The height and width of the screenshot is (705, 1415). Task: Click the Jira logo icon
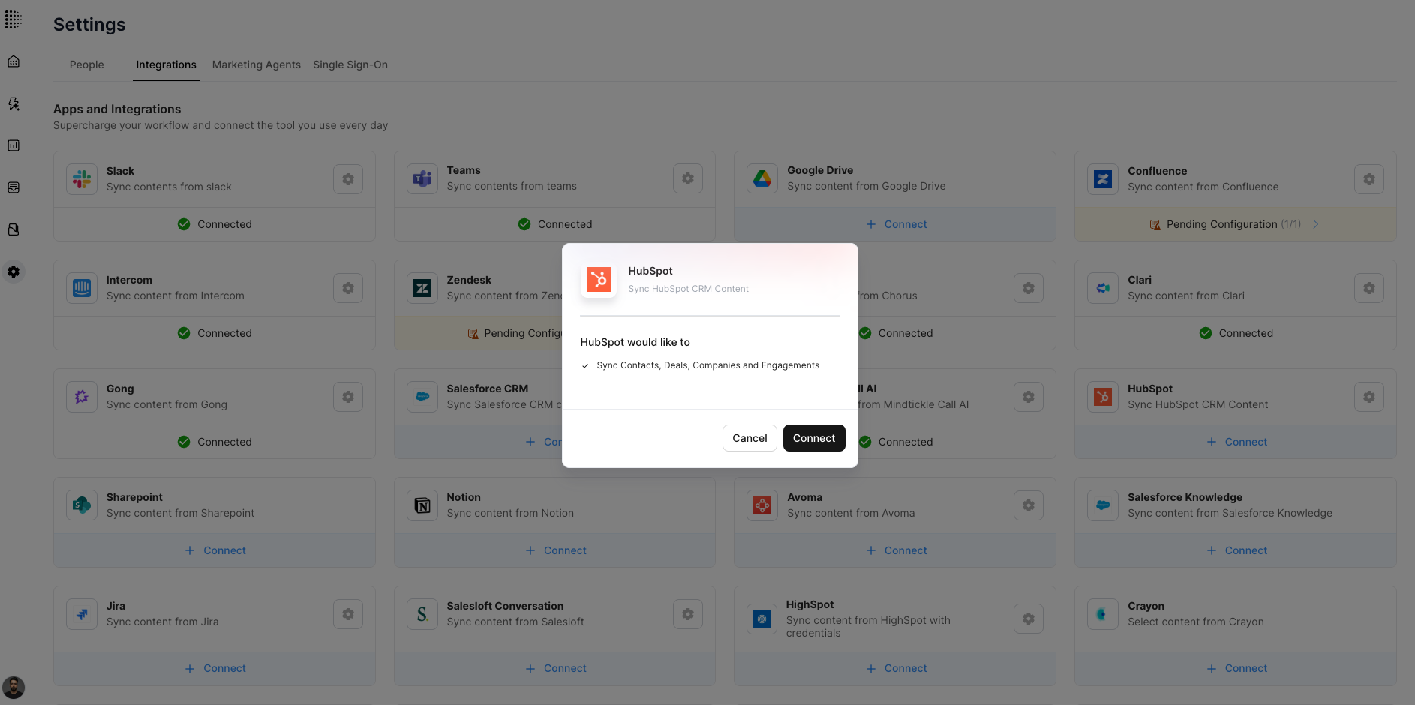(x=82, y=614)
